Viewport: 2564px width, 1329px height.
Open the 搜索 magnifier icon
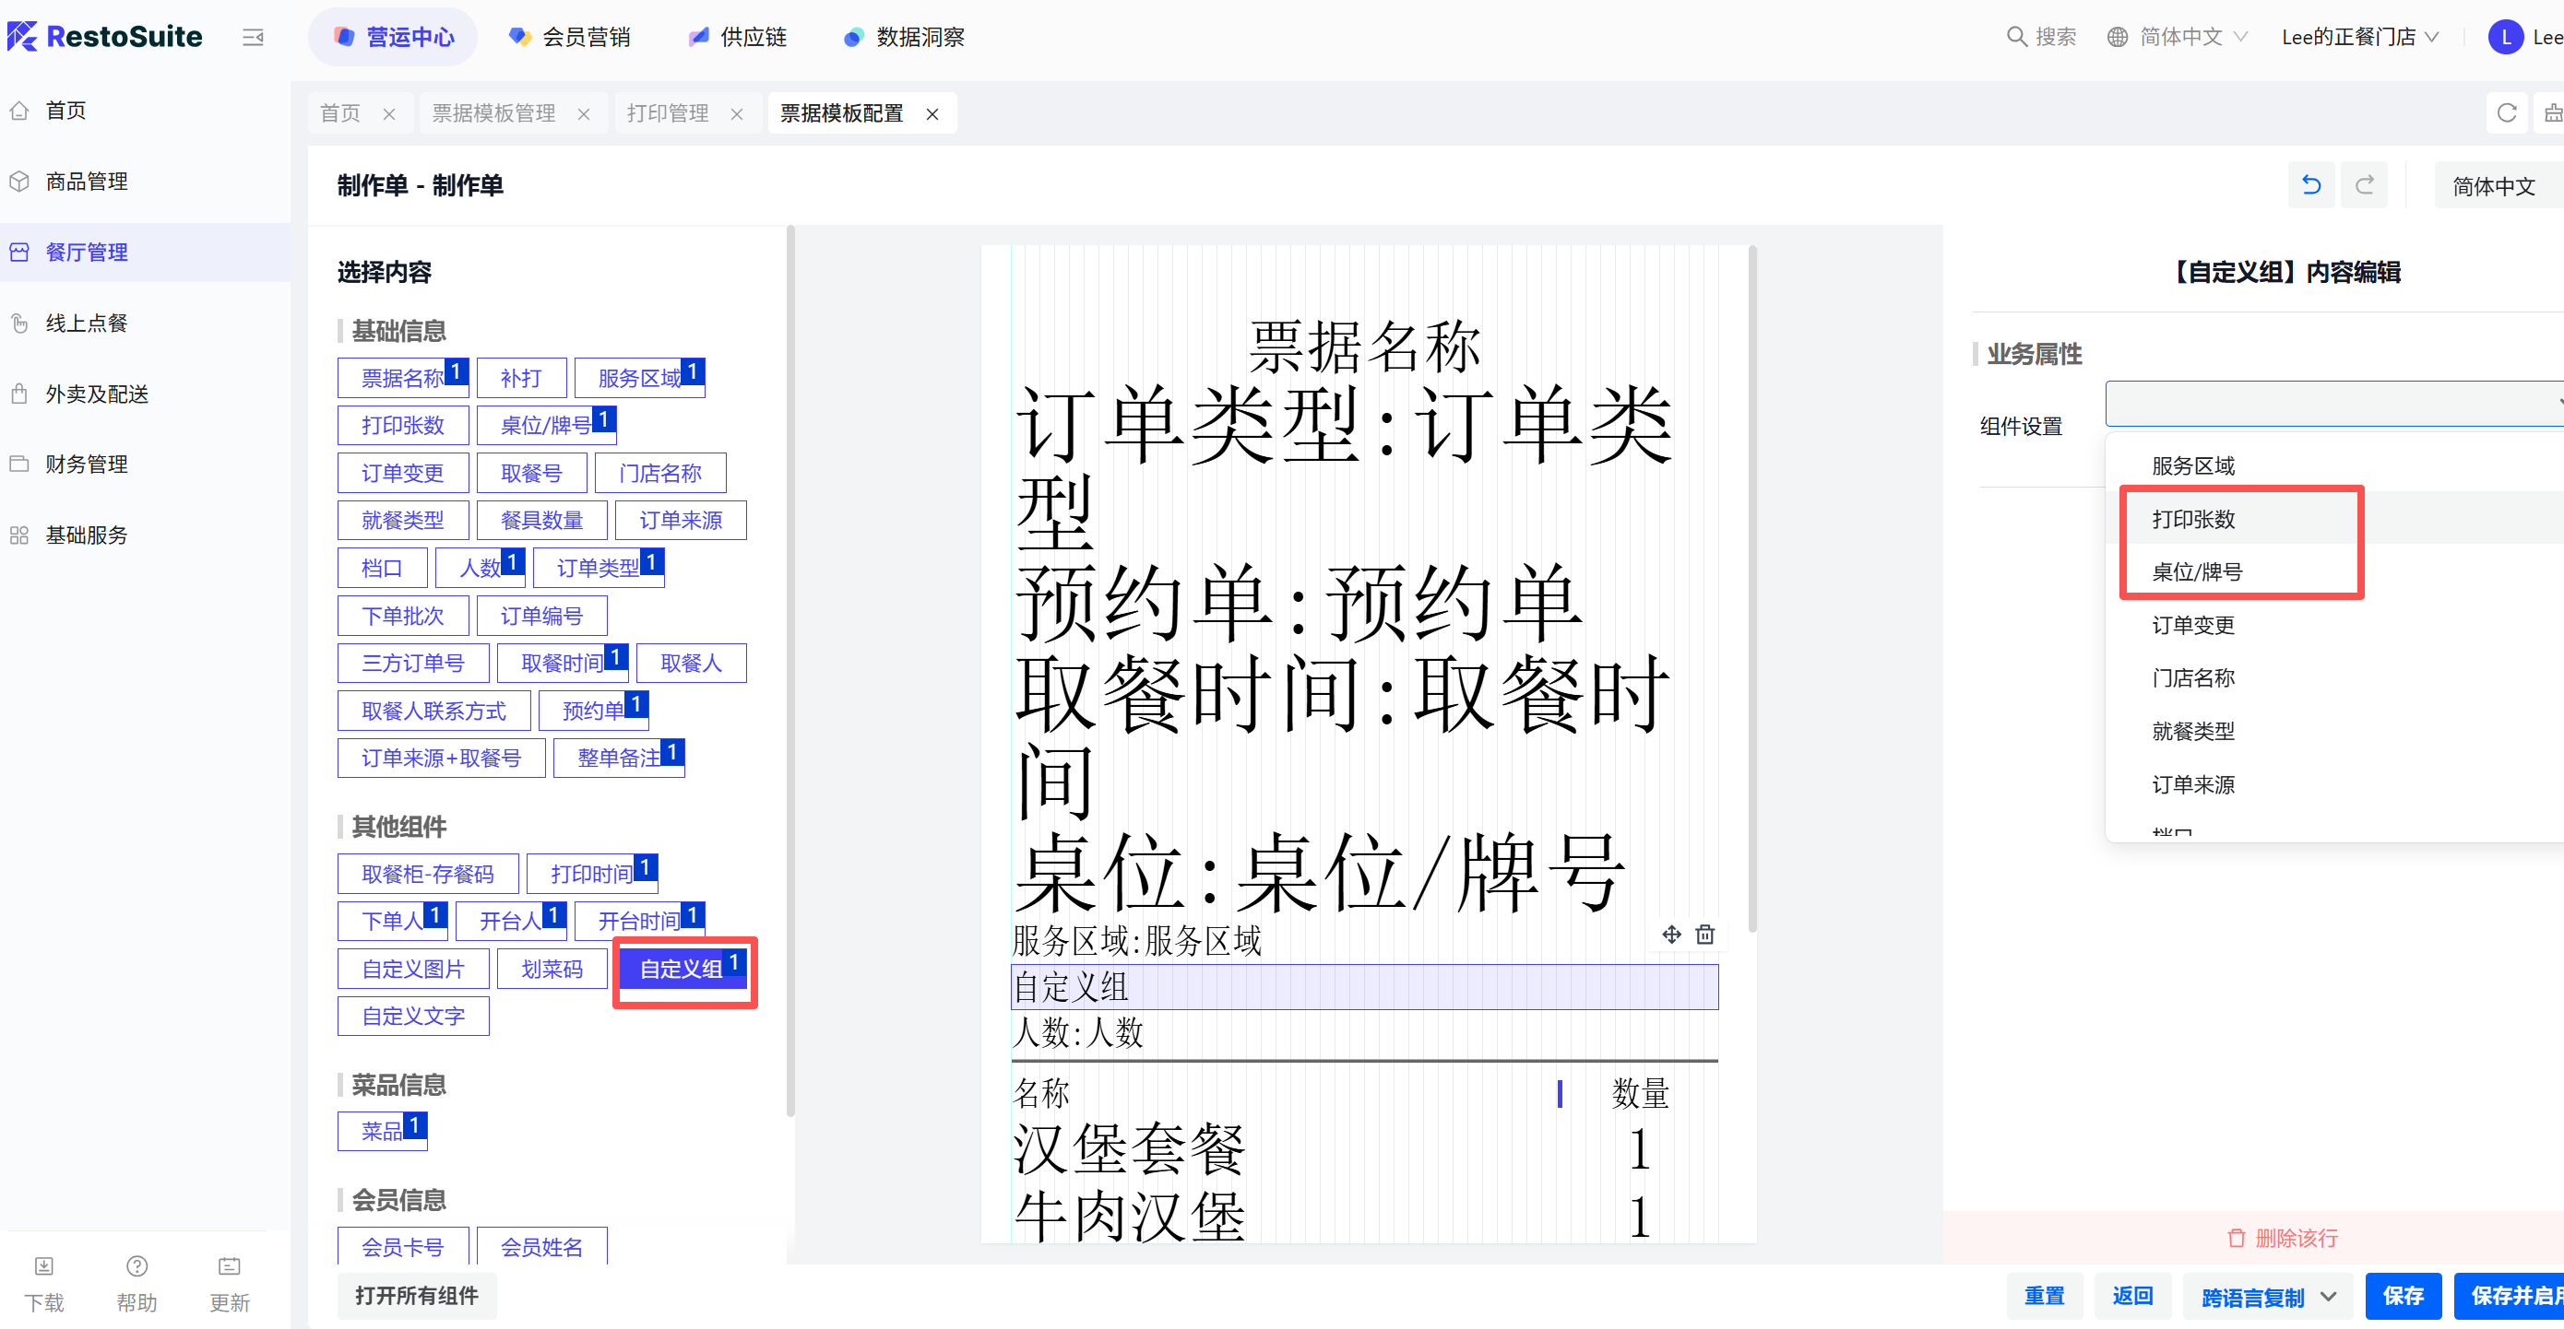[x=2016, y=37]
